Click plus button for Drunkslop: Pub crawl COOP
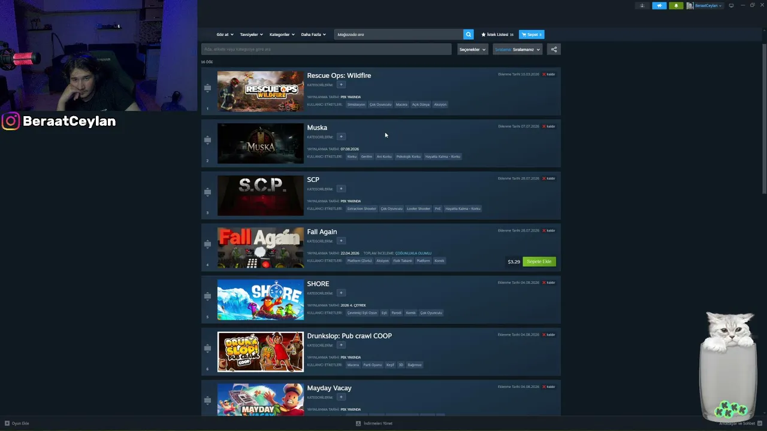 point(341,345)
